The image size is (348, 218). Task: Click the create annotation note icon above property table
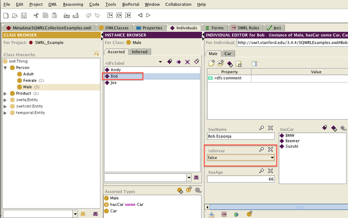click(x=211, y=63)
